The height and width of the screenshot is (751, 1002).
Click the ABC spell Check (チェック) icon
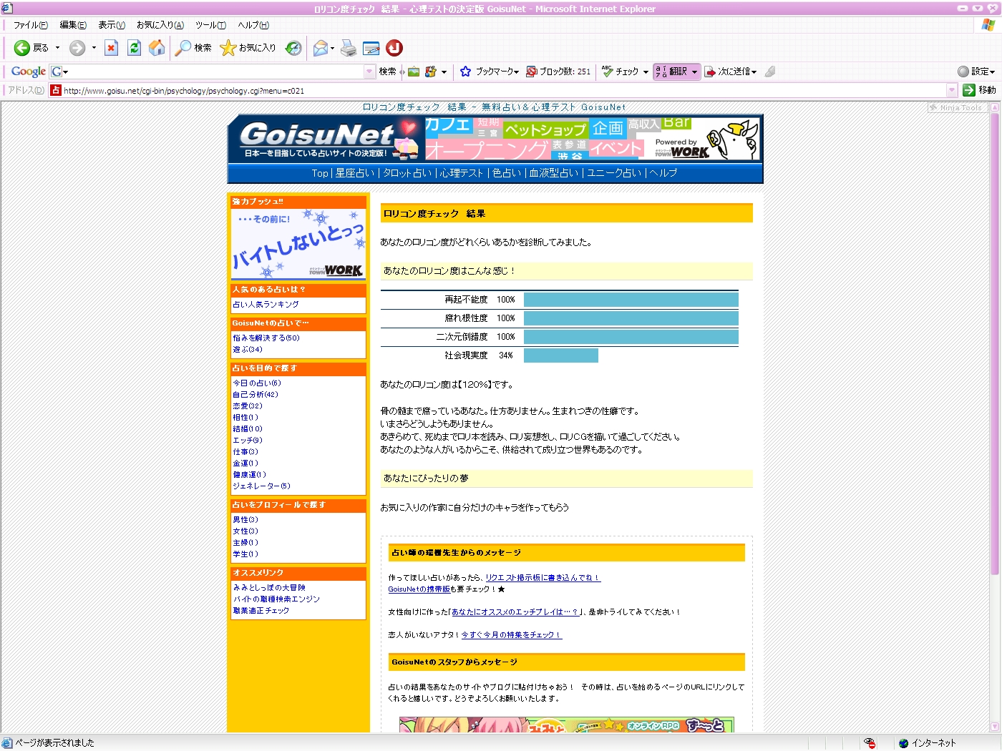608,72
